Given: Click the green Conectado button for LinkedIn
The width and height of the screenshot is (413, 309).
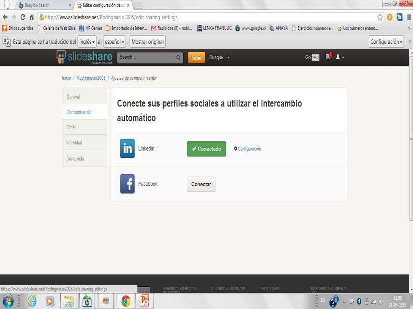Looking at the screenshot, I should 206,149.
